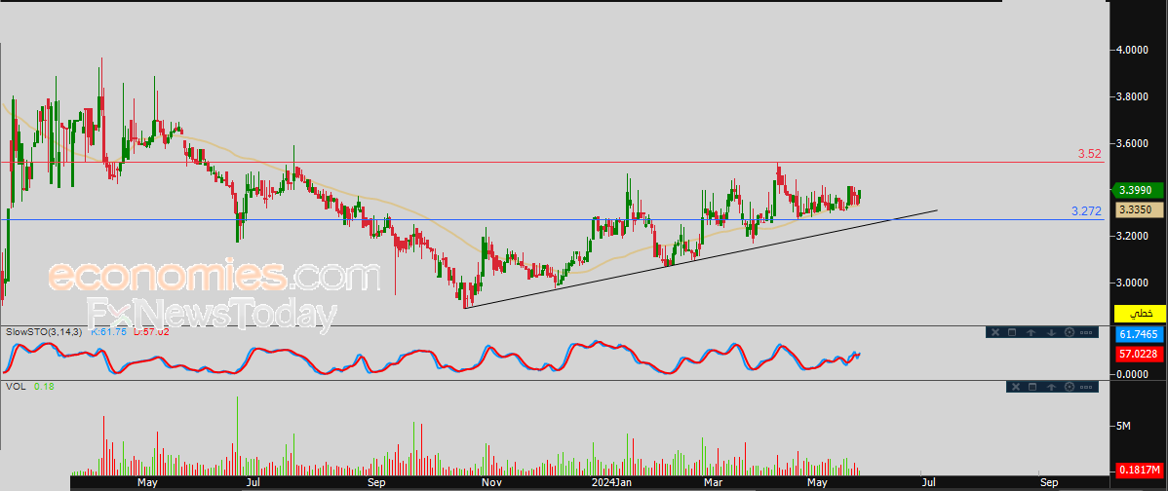Click the yellow scale-type label on price axis
The height and width of the screenshot is (491, 1168).
click(1139, 313)
